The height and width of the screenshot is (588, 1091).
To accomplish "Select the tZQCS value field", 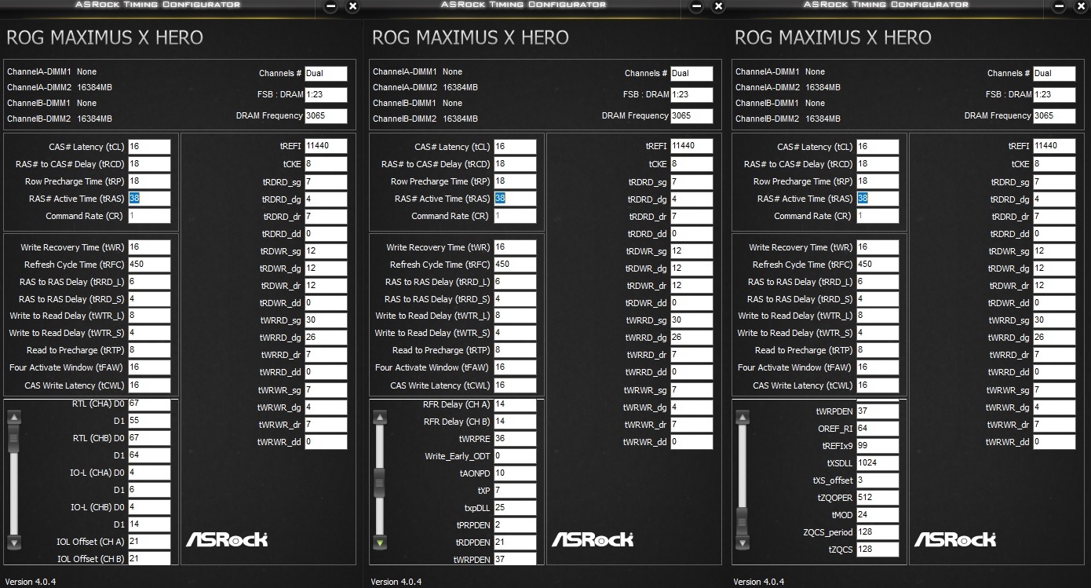I will click(878, 549).
